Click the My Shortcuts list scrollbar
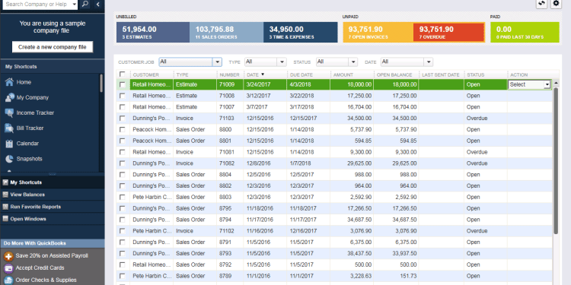This screenshot has width=571, height=285. [x=101, y=84]
